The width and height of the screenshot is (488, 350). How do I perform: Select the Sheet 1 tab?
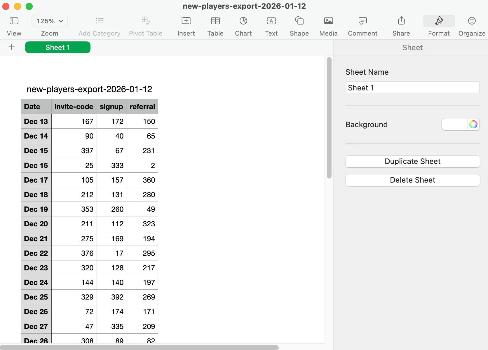(57, 47)
